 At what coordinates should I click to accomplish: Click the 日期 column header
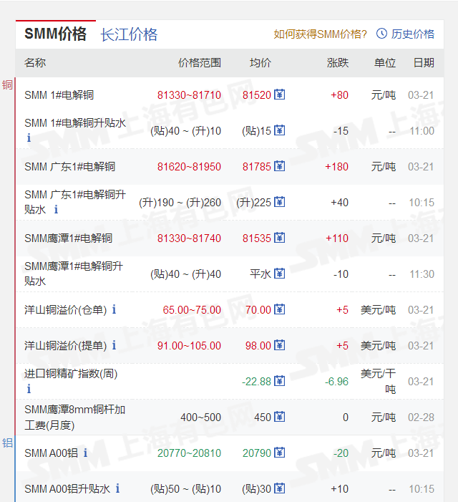424,63
